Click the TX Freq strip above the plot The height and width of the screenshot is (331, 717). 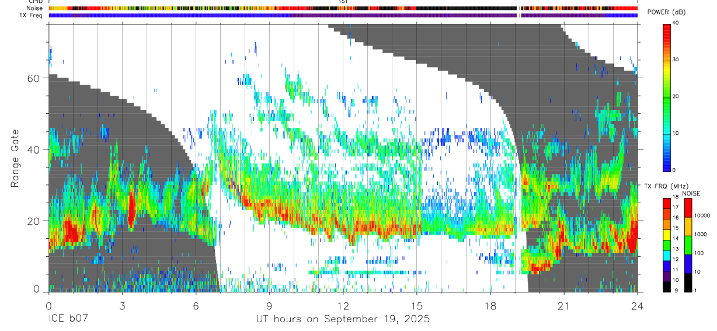(343, 15)
